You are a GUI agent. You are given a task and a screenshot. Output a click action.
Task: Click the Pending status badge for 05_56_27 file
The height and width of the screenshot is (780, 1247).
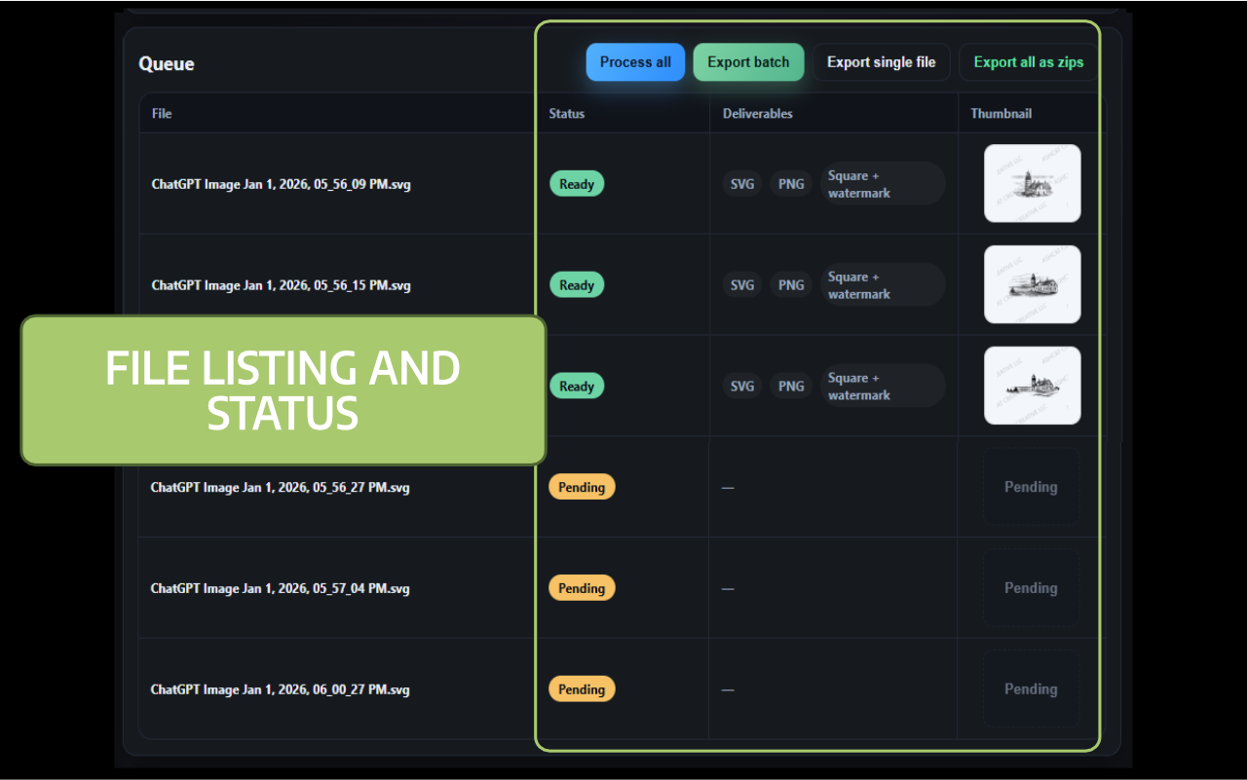tap(582, 486)
